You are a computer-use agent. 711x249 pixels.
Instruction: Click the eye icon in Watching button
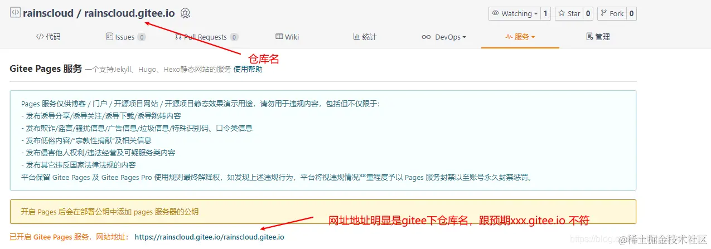click(x=495, y=13)
